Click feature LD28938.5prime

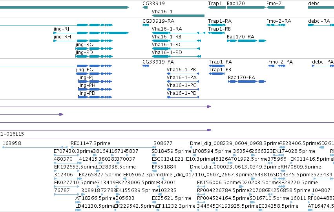point(116,167)
